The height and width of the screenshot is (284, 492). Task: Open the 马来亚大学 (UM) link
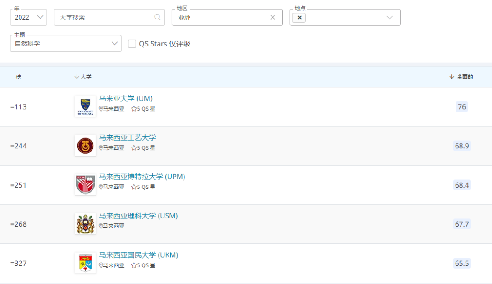tap(126, 98)
